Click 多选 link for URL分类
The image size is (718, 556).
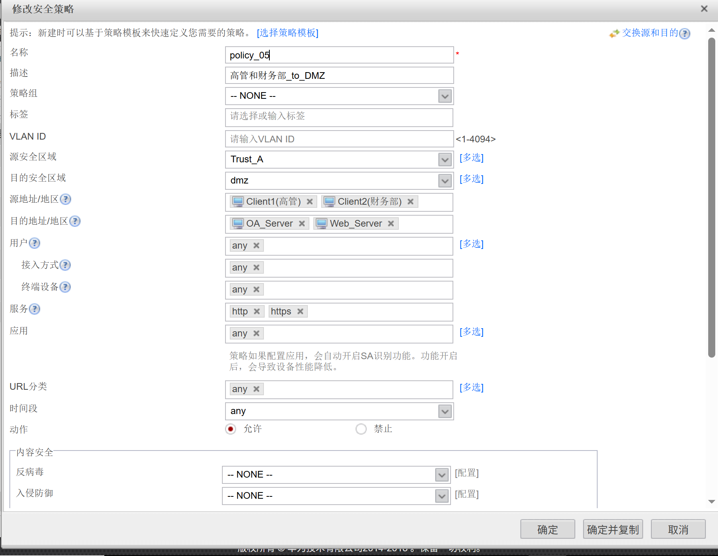472,387
